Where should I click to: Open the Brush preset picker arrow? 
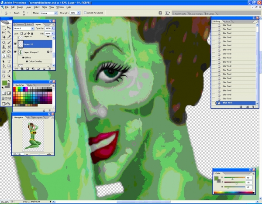tap(28, 13)
